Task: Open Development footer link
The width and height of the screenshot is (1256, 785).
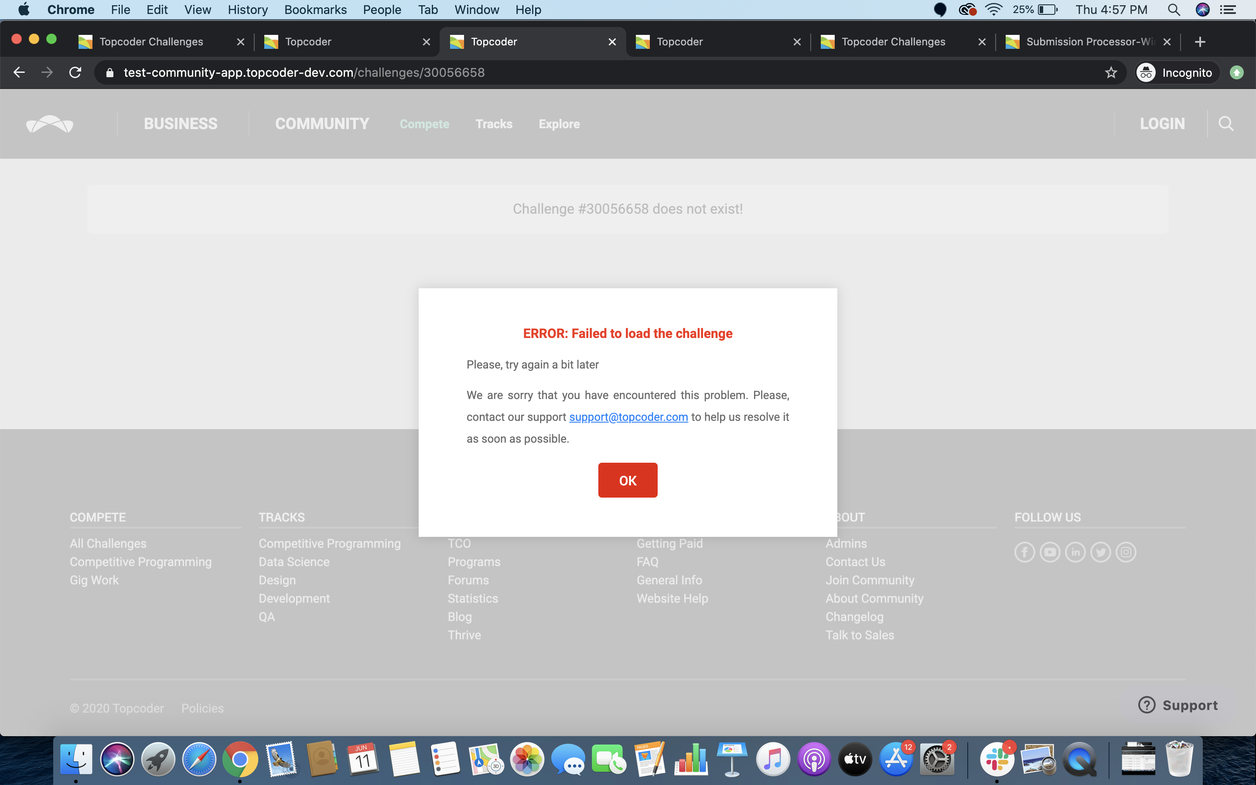Action: [x=294, y=599]
